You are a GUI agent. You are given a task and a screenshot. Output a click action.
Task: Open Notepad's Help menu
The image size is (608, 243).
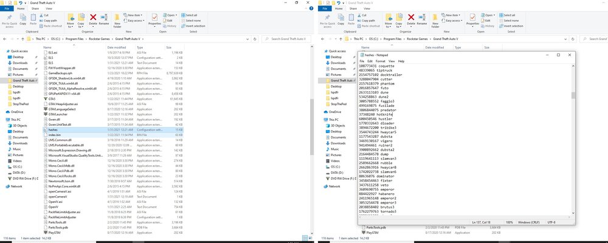[x=401, y=61]
